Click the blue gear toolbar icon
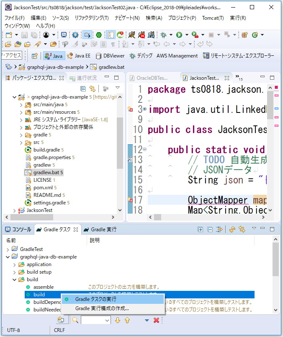The height and width of the screenshot is (337, 283). 75,35
